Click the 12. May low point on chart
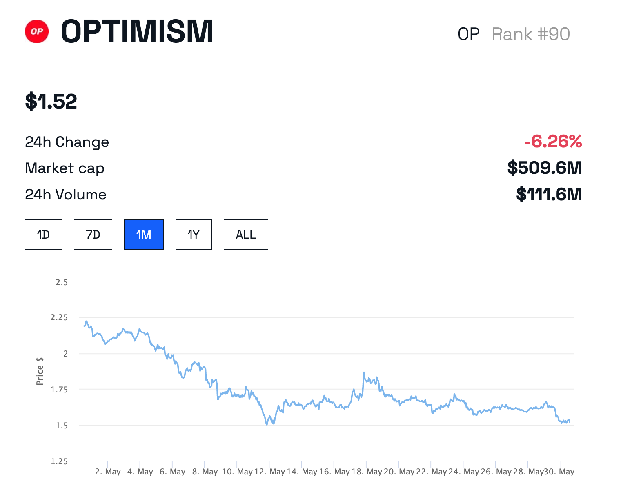The image size is (641, 492). [x=267, y=424]
